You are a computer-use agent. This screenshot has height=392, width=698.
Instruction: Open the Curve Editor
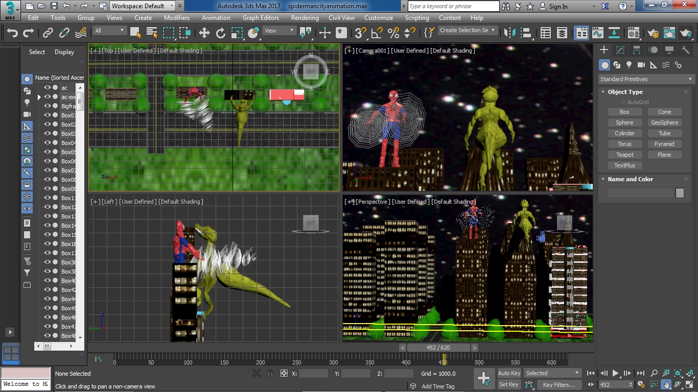[x=598, y=33]
